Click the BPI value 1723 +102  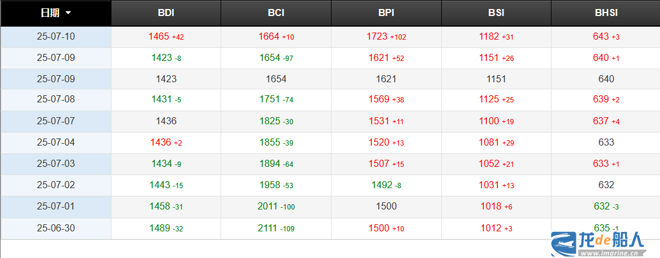[387, 37]
